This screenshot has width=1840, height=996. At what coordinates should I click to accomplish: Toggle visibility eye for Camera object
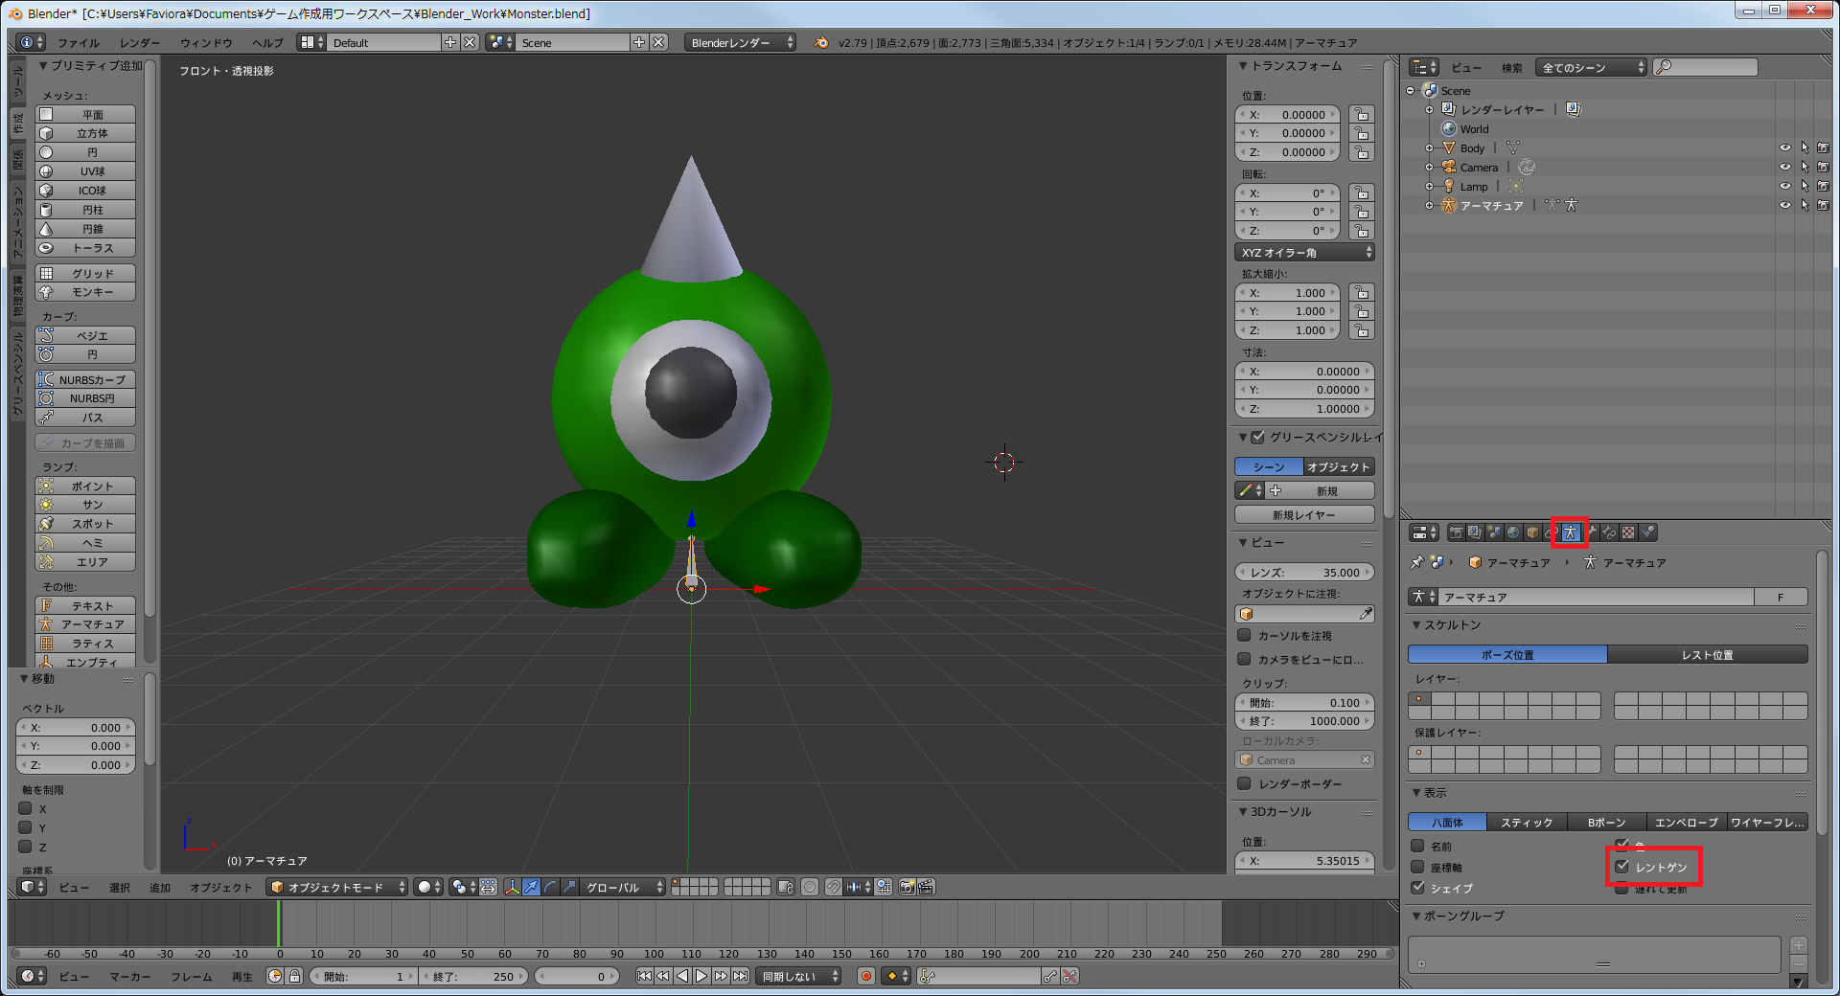(1784, 168)
